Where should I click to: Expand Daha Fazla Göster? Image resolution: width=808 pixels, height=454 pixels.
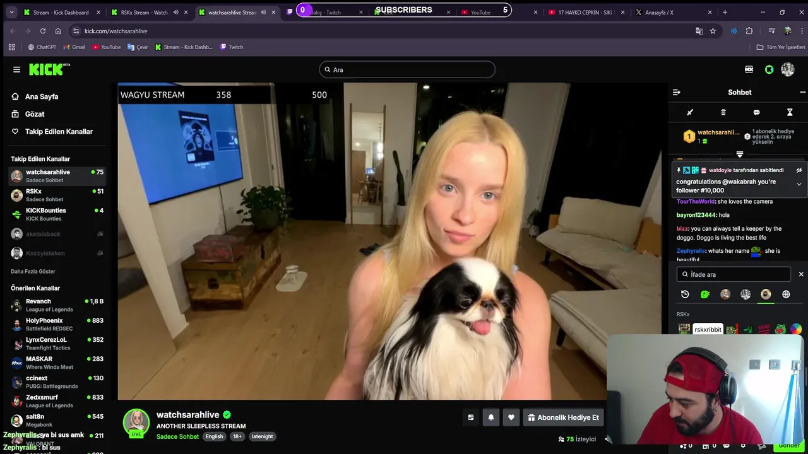coord(33,271)
